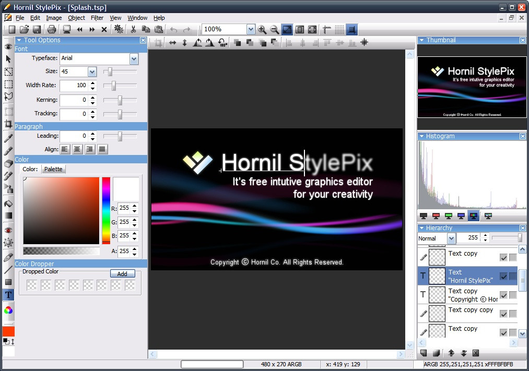Viewport: 529px width, 371px height.
Task: Toggle visibility of "Copyright" text copy layer
Action: (x=504, y=295)
